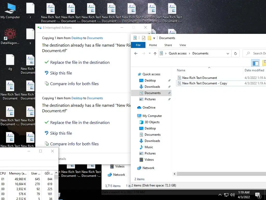Show hidden system tray icons
Viewport: 266px width, 200px height.
pos(220,195)
